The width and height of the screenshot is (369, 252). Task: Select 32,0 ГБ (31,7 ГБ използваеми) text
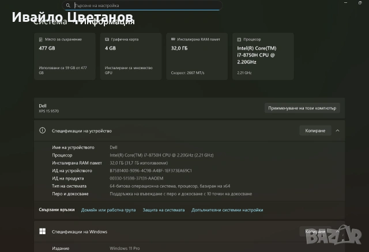tap(139, 163)
